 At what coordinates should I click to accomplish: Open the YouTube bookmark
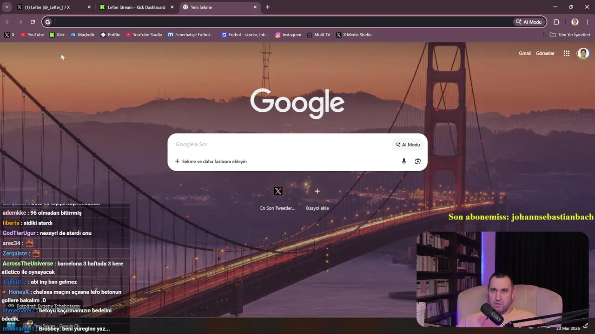click(x=32, y=35)
